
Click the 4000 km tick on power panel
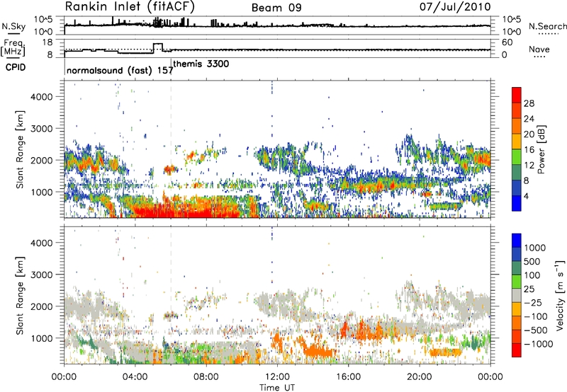(x=41, y=97)
